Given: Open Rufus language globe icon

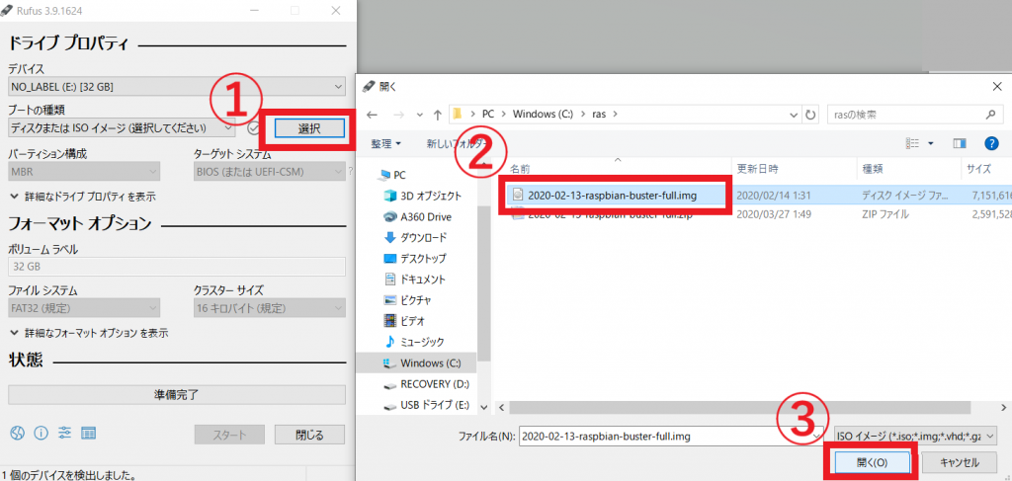Looking at the screenshot, I should [x=17, y=433].
